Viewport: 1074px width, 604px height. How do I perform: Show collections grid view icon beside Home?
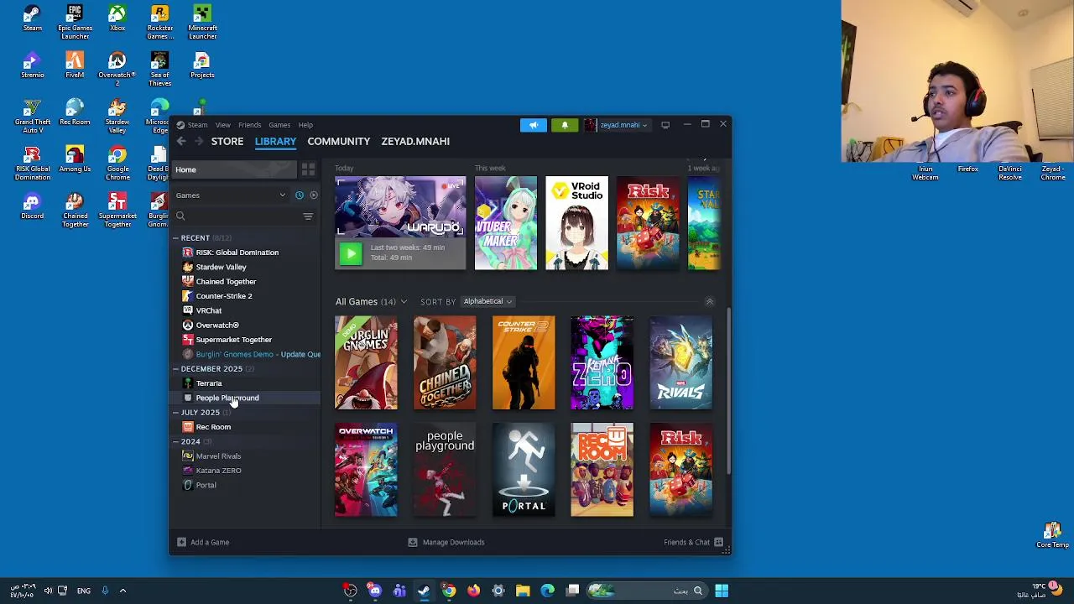coord(308,169)
